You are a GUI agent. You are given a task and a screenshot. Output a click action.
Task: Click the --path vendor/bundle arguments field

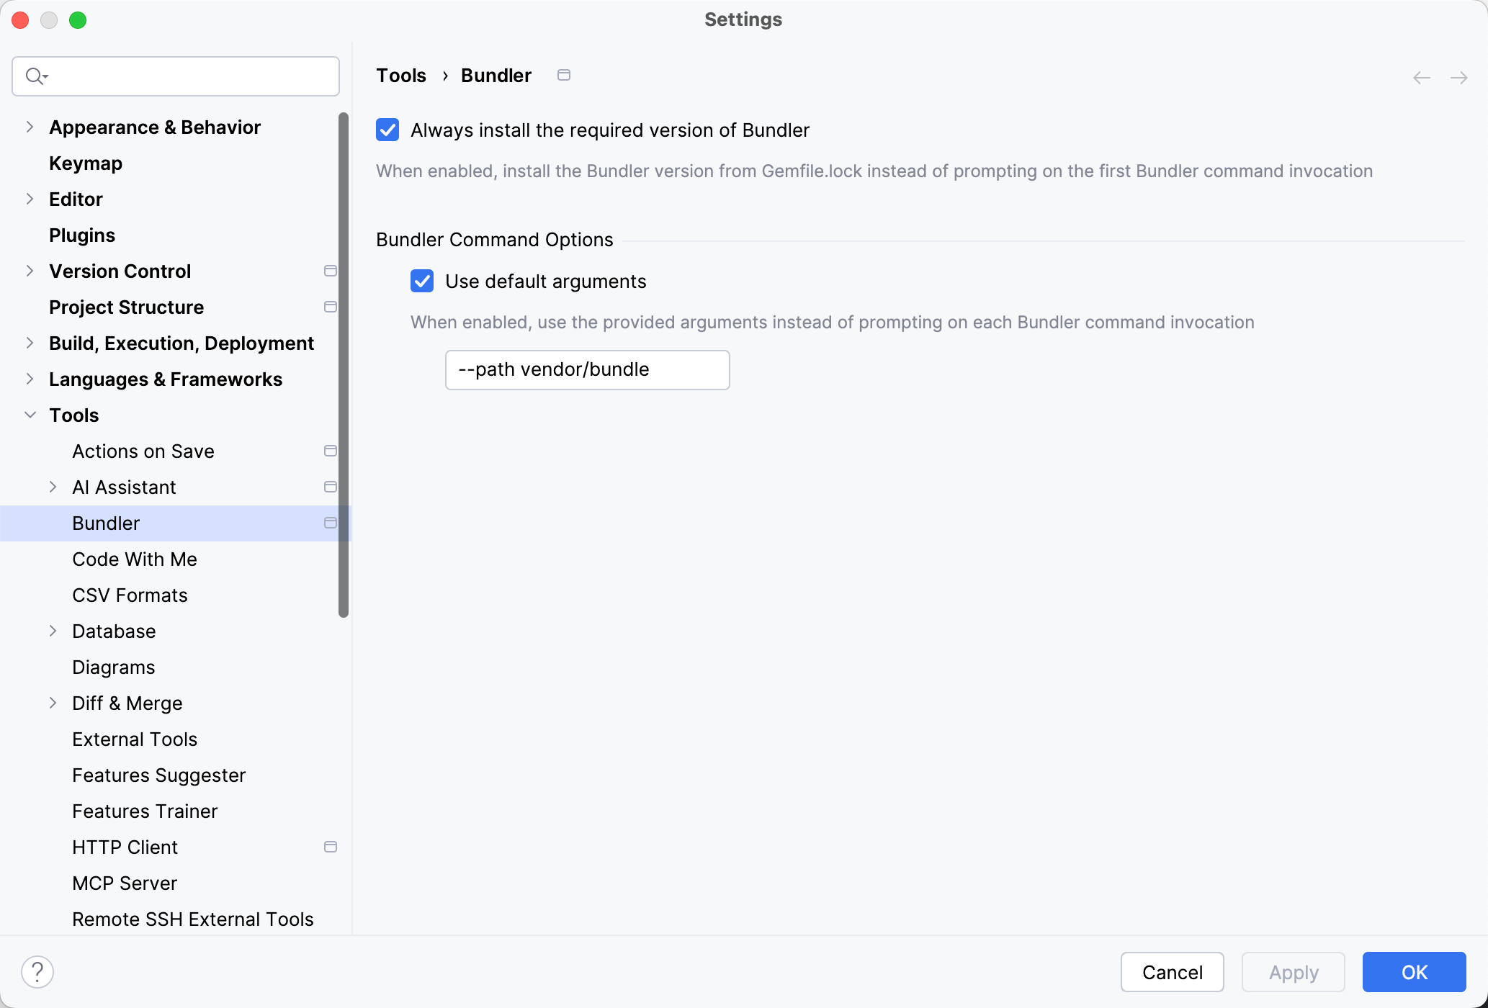point(587,369)
